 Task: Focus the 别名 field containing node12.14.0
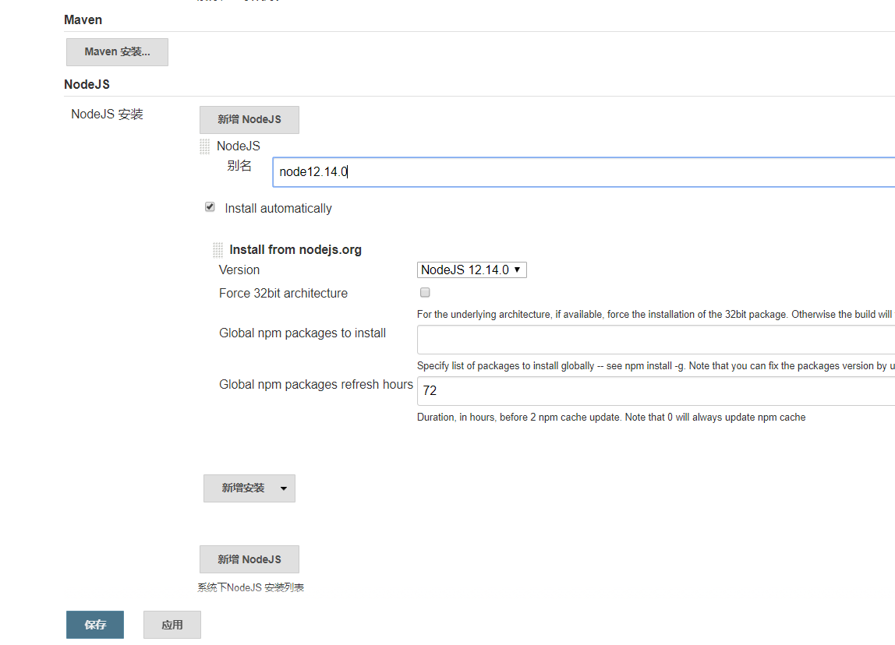point(584,171)
